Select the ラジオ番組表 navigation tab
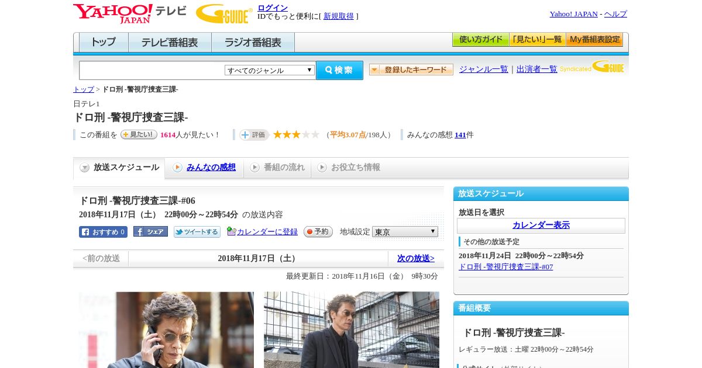The width and height of the screenshot is (702, 368). (x=253, y=43)
